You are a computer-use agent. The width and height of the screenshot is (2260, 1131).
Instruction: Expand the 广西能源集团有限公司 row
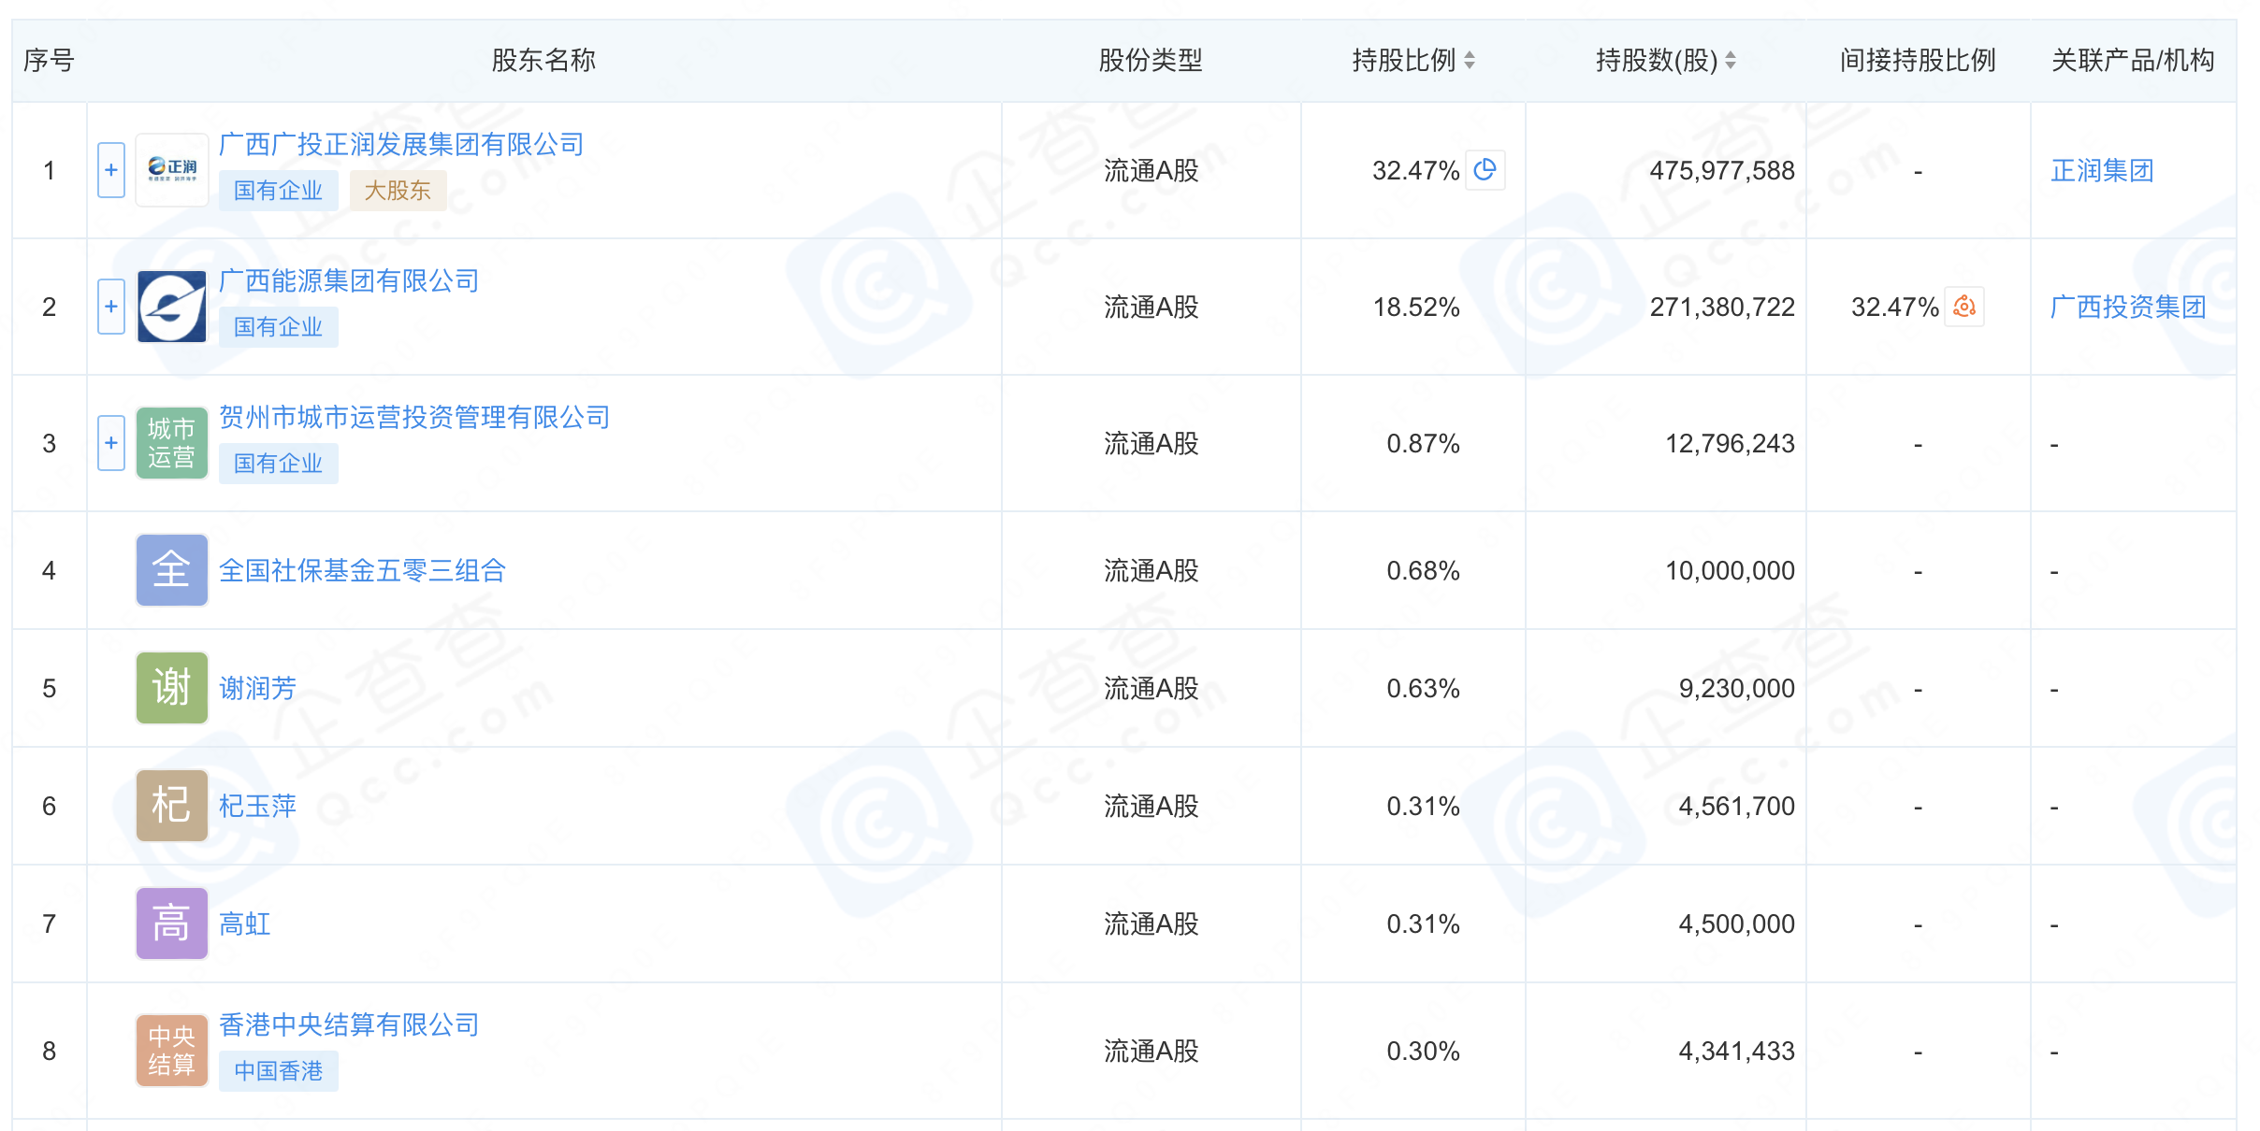click(x=111, y=307)
